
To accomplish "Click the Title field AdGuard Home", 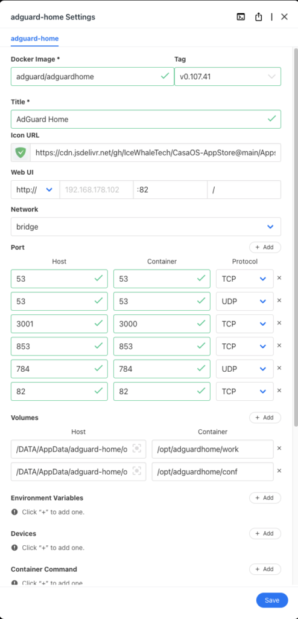I will (146, 119).
